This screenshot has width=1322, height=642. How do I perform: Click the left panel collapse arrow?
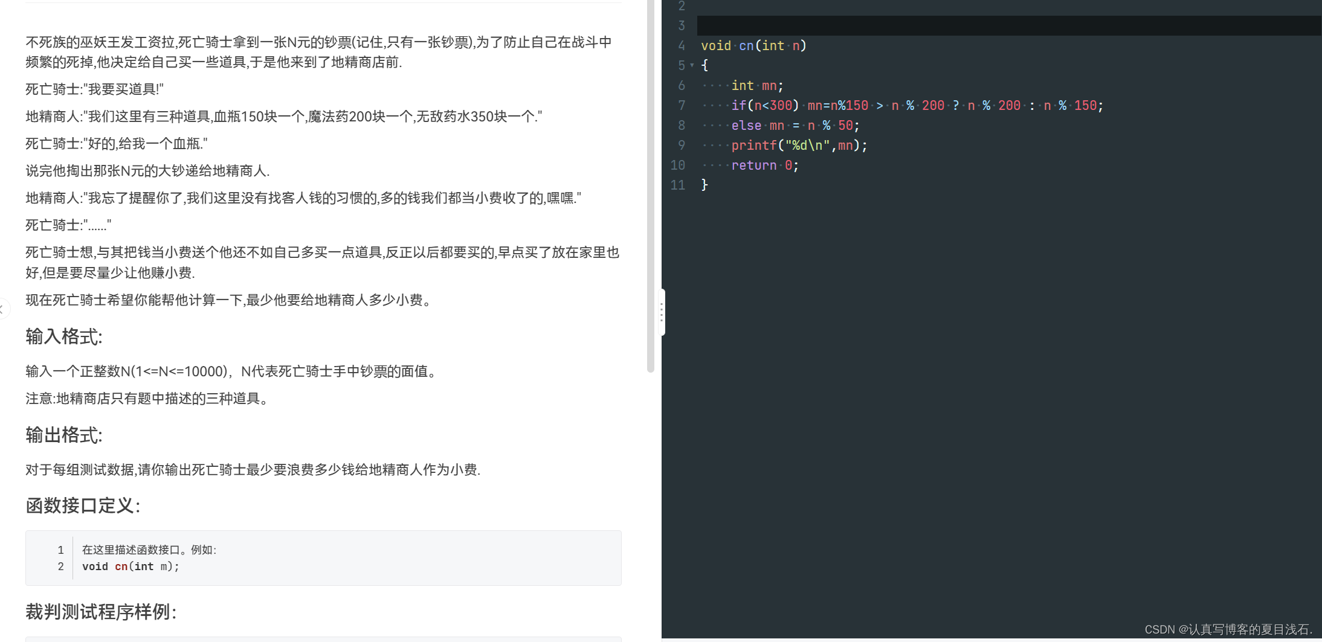[3, 309]
